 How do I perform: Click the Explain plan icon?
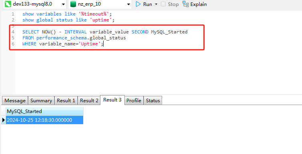pos(186,4)
